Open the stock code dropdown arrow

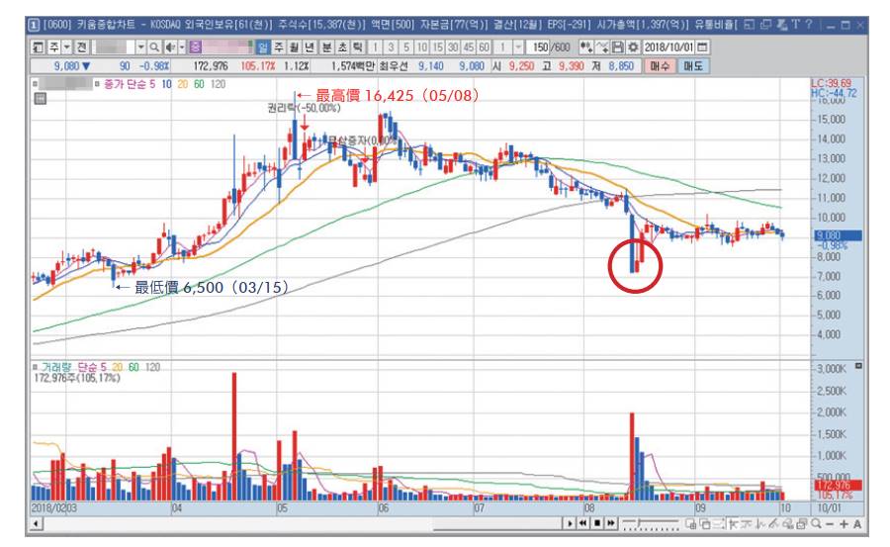141,47
